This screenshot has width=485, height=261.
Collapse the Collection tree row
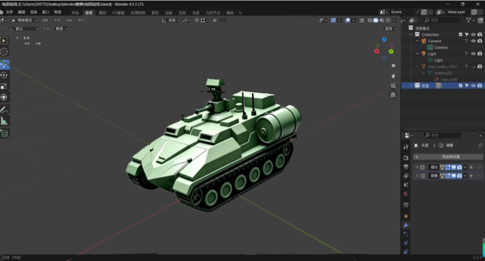click(x=411, y=34)
